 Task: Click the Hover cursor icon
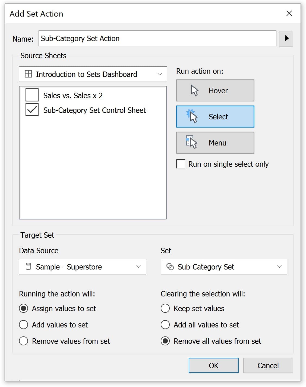pos(194,90)
